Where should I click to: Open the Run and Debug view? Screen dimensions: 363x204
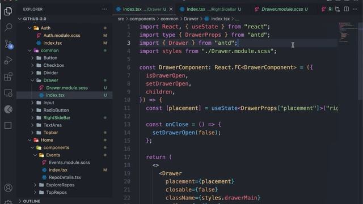tap(8, 60)
